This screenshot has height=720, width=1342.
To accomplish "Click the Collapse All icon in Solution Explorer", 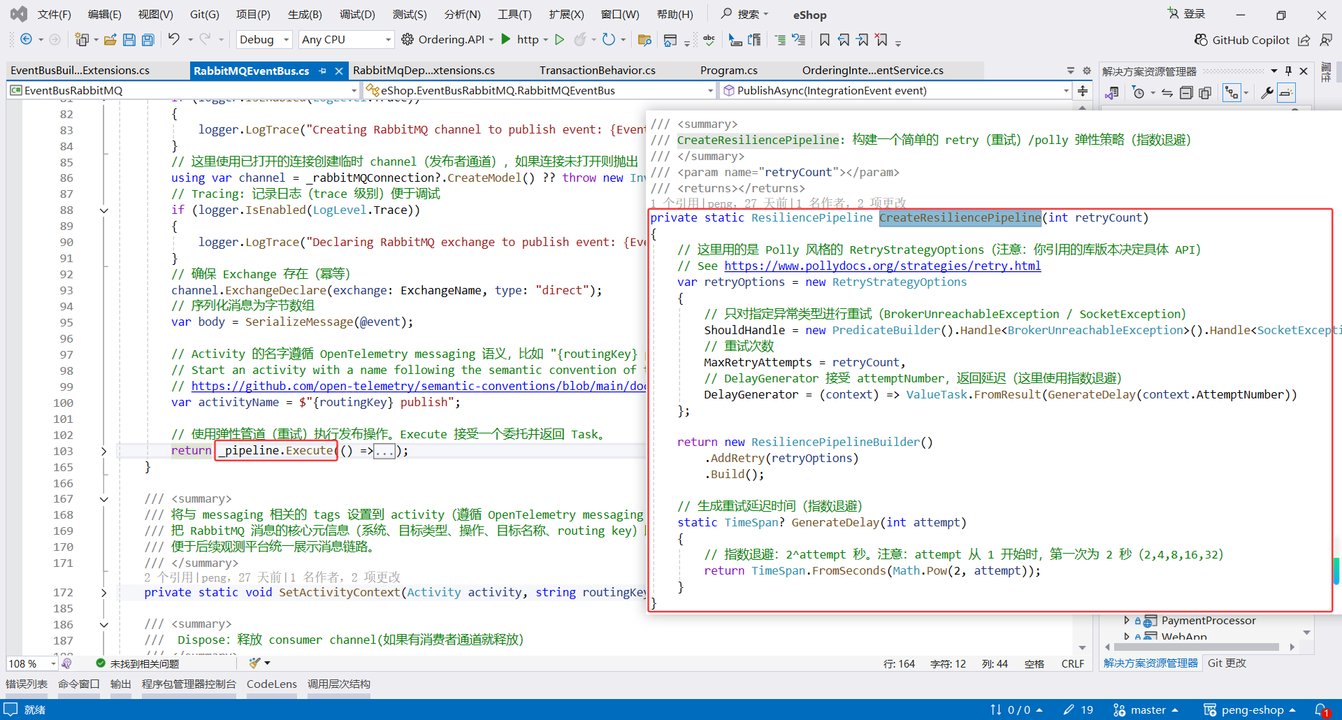I will coord(1186,93).
